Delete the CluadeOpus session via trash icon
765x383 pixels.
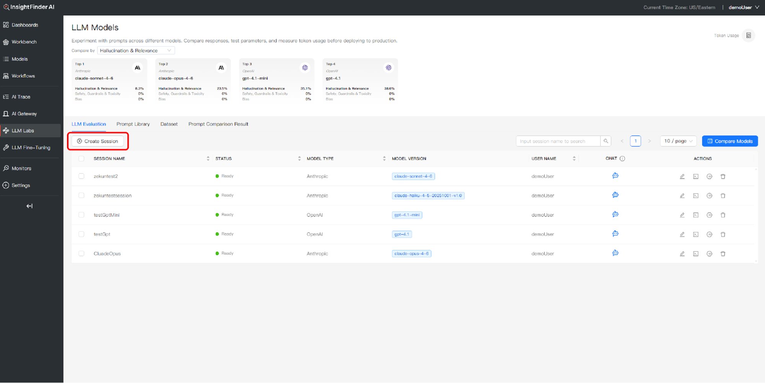point(723,254)
